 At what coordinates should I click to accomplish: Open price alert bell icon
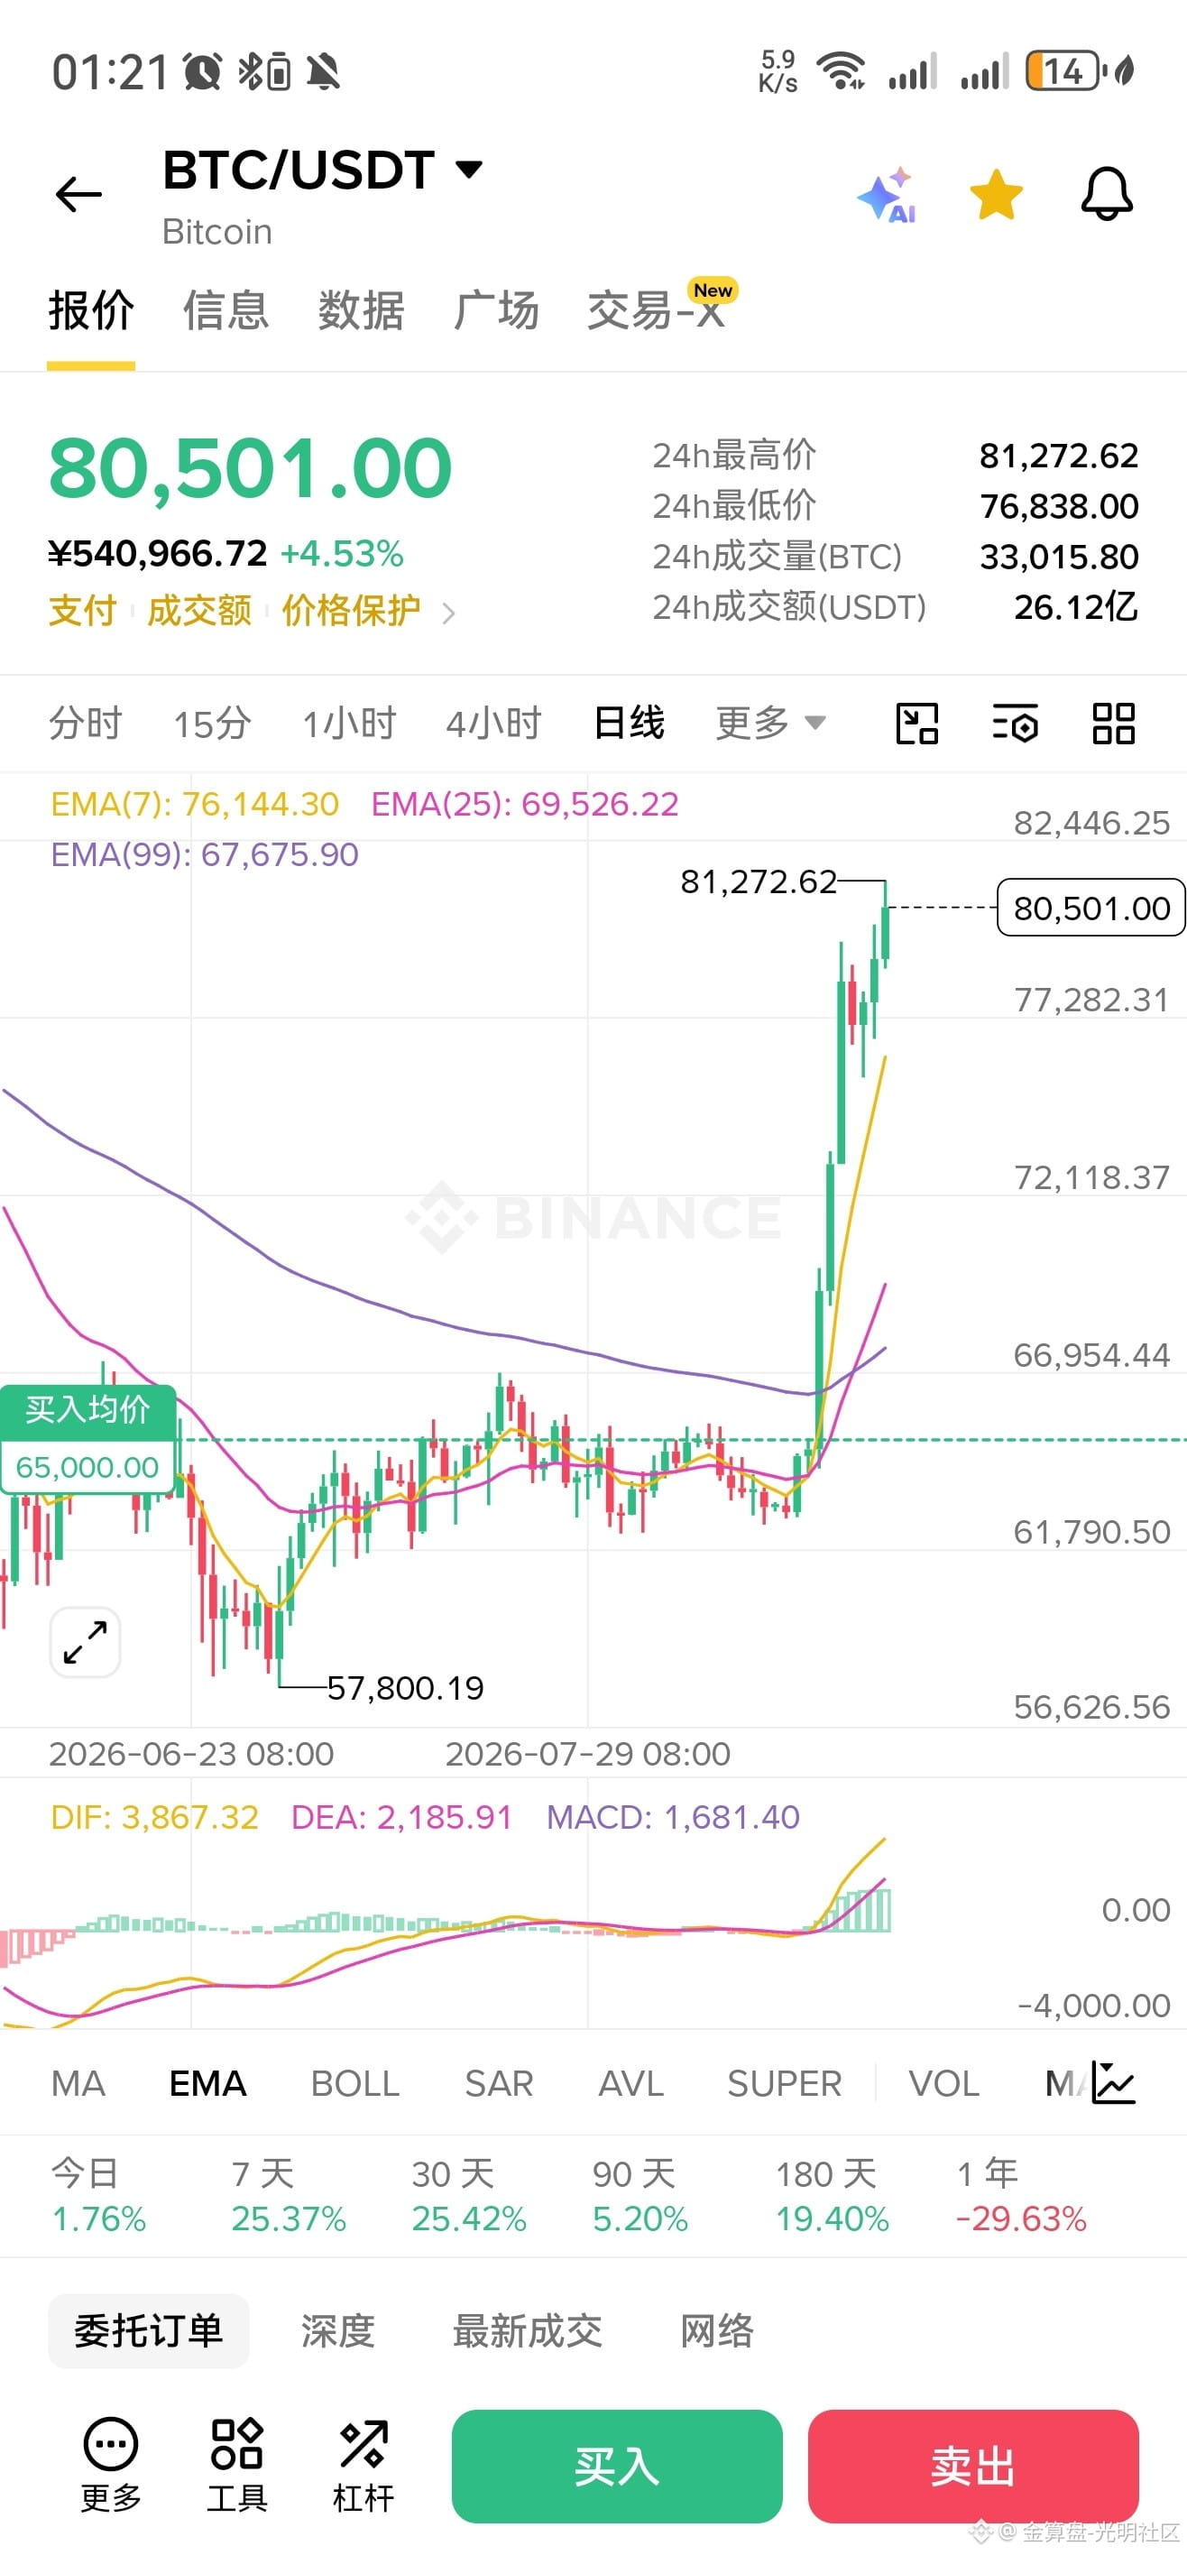(x=1107, y=193)
